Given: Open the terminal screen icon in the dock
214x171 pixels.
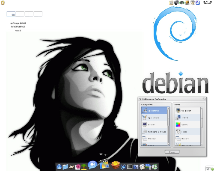Looking at the screenshot, I should click(x=130, y=167).
